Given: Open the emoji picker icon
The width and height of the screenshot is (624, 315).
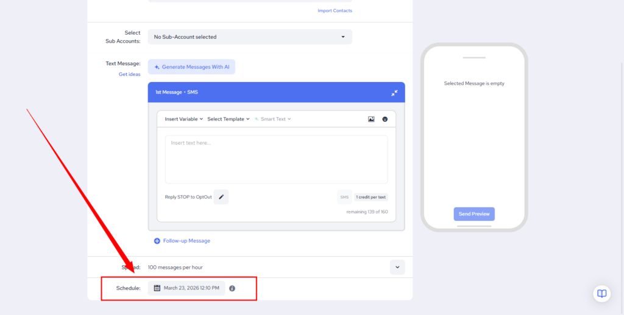Looking at the screenshot, I should point(385,119).
